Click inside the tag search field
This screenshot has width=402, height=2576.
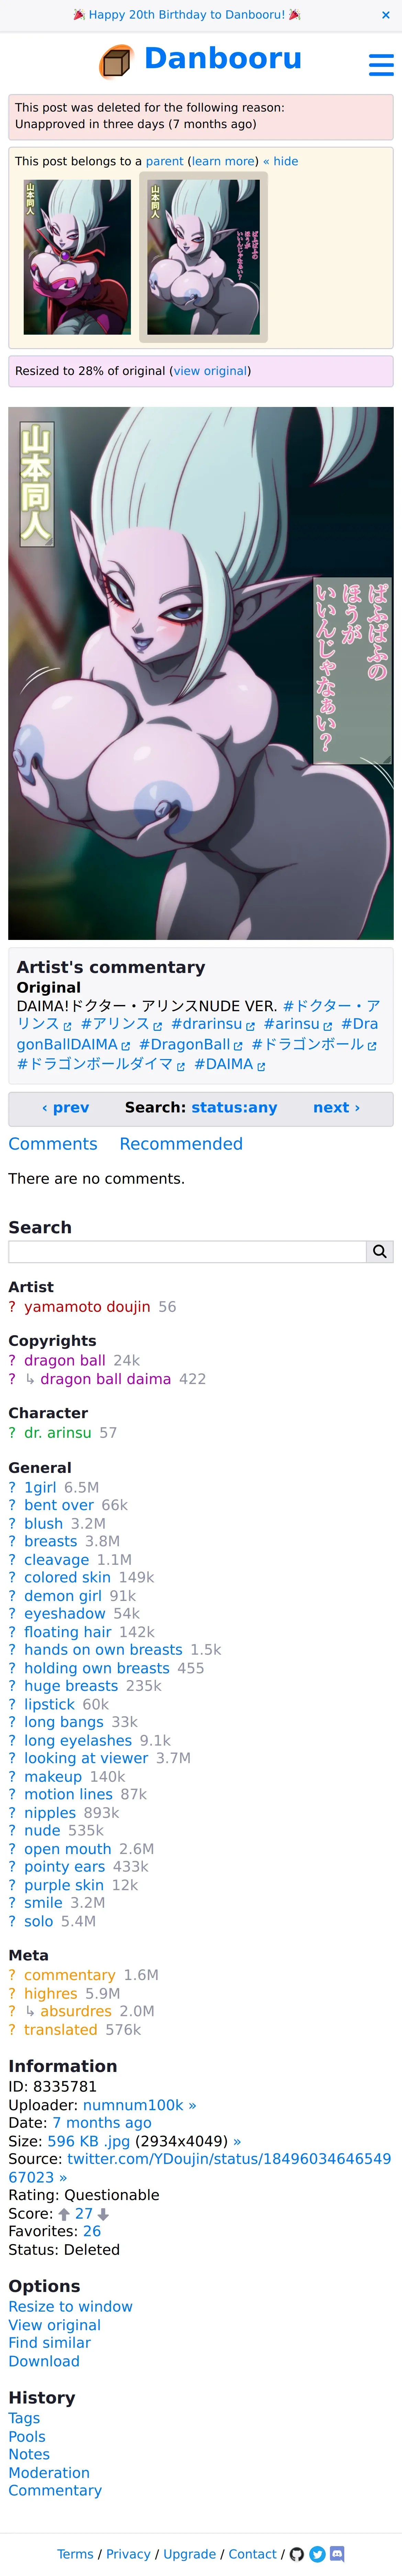coord(188,1251)
